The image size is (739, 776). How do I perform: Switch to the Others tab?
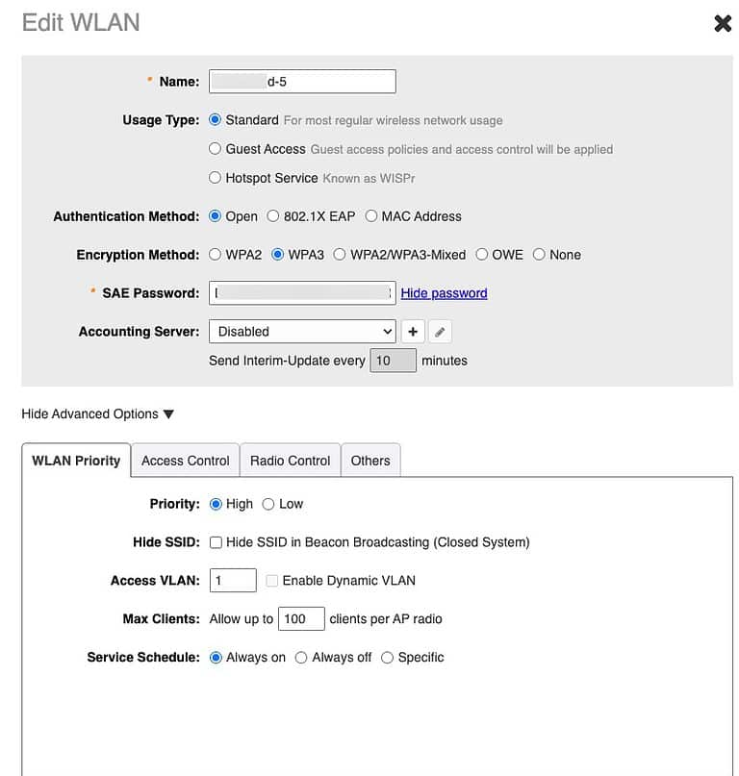pyautogui.click(x=370, y=460)
